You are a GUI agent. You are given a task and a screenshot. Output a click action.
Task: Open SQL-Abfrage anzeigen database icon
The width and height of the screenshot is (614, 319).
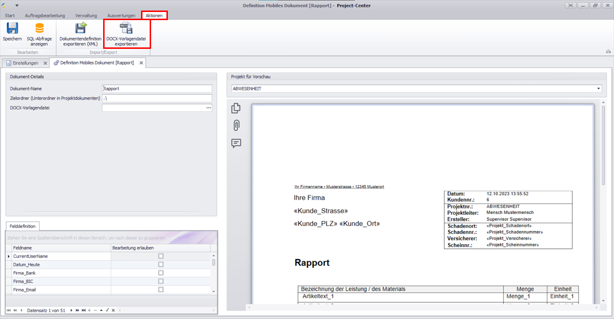[39, 28]
